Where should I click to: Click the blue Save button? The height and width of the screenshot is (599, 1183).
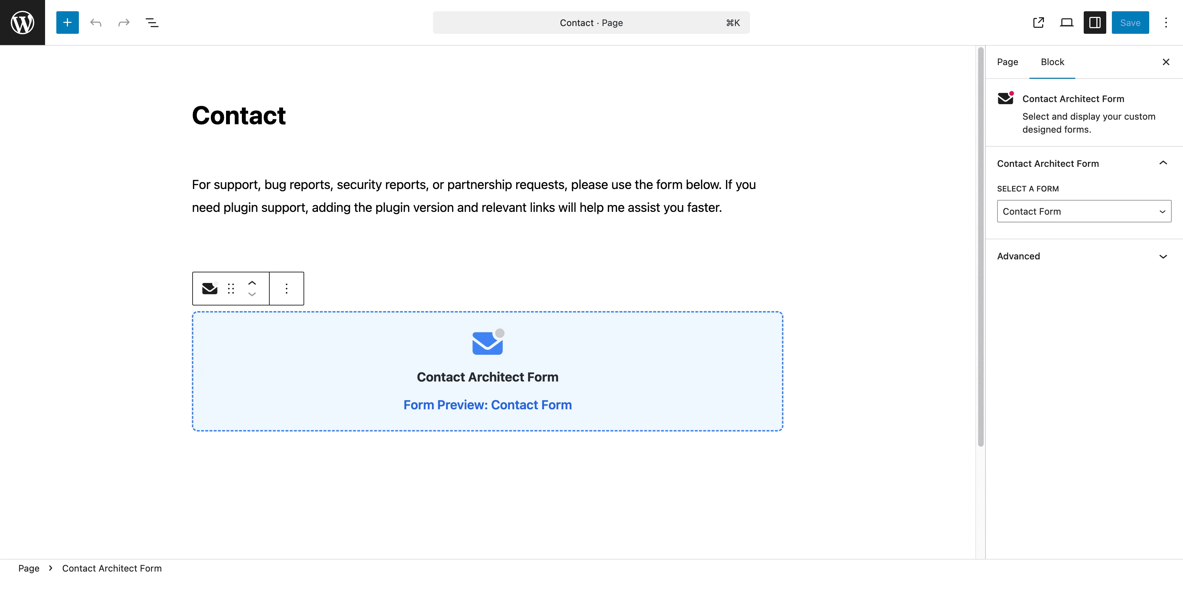[x=1130, y=23]
